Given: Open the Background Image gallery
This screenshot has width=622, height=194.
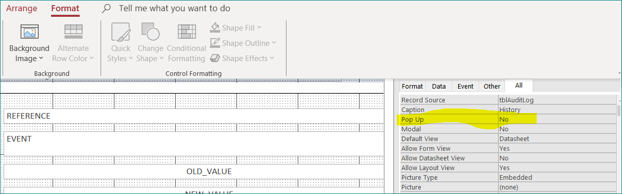Looking at the screenshot, I should point(29,43).
